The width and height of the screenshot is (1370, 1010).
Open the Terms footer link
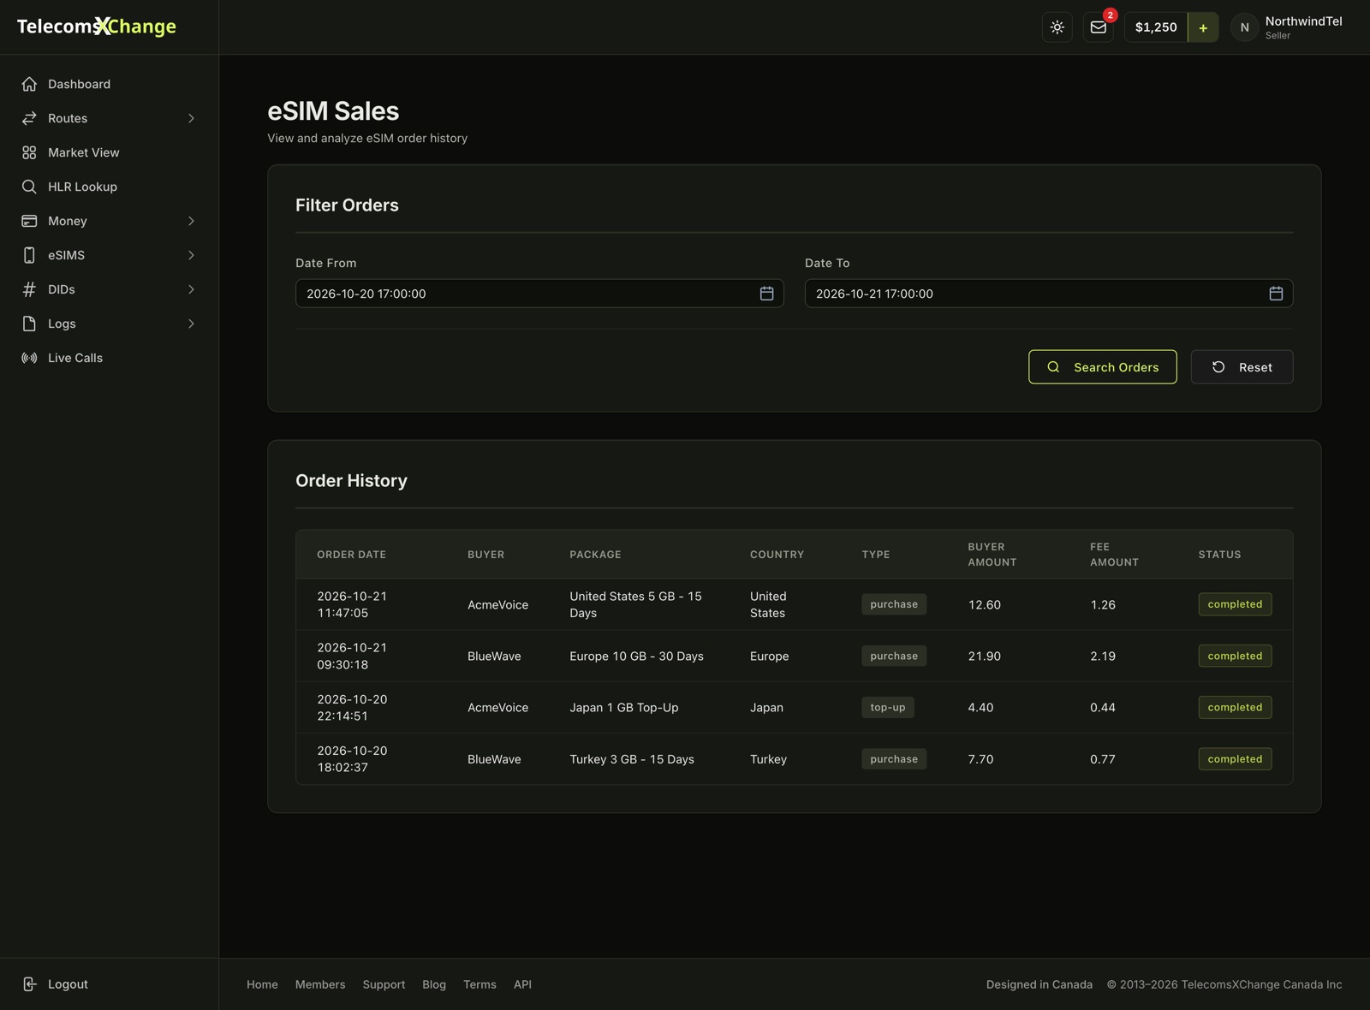click(479, 984)
